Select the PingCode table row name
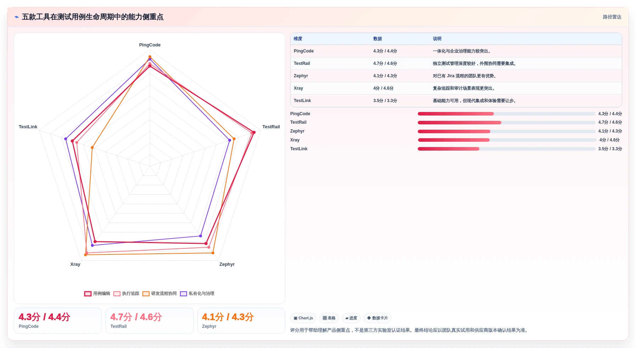 (304, 51)
